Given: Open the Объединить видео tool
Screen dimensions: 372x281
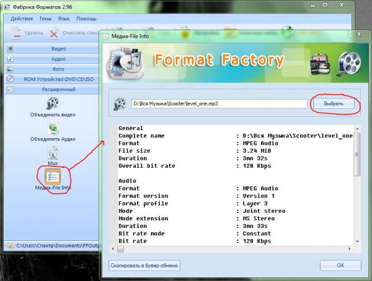Looking at the screenshot, I should pos(53,107).
